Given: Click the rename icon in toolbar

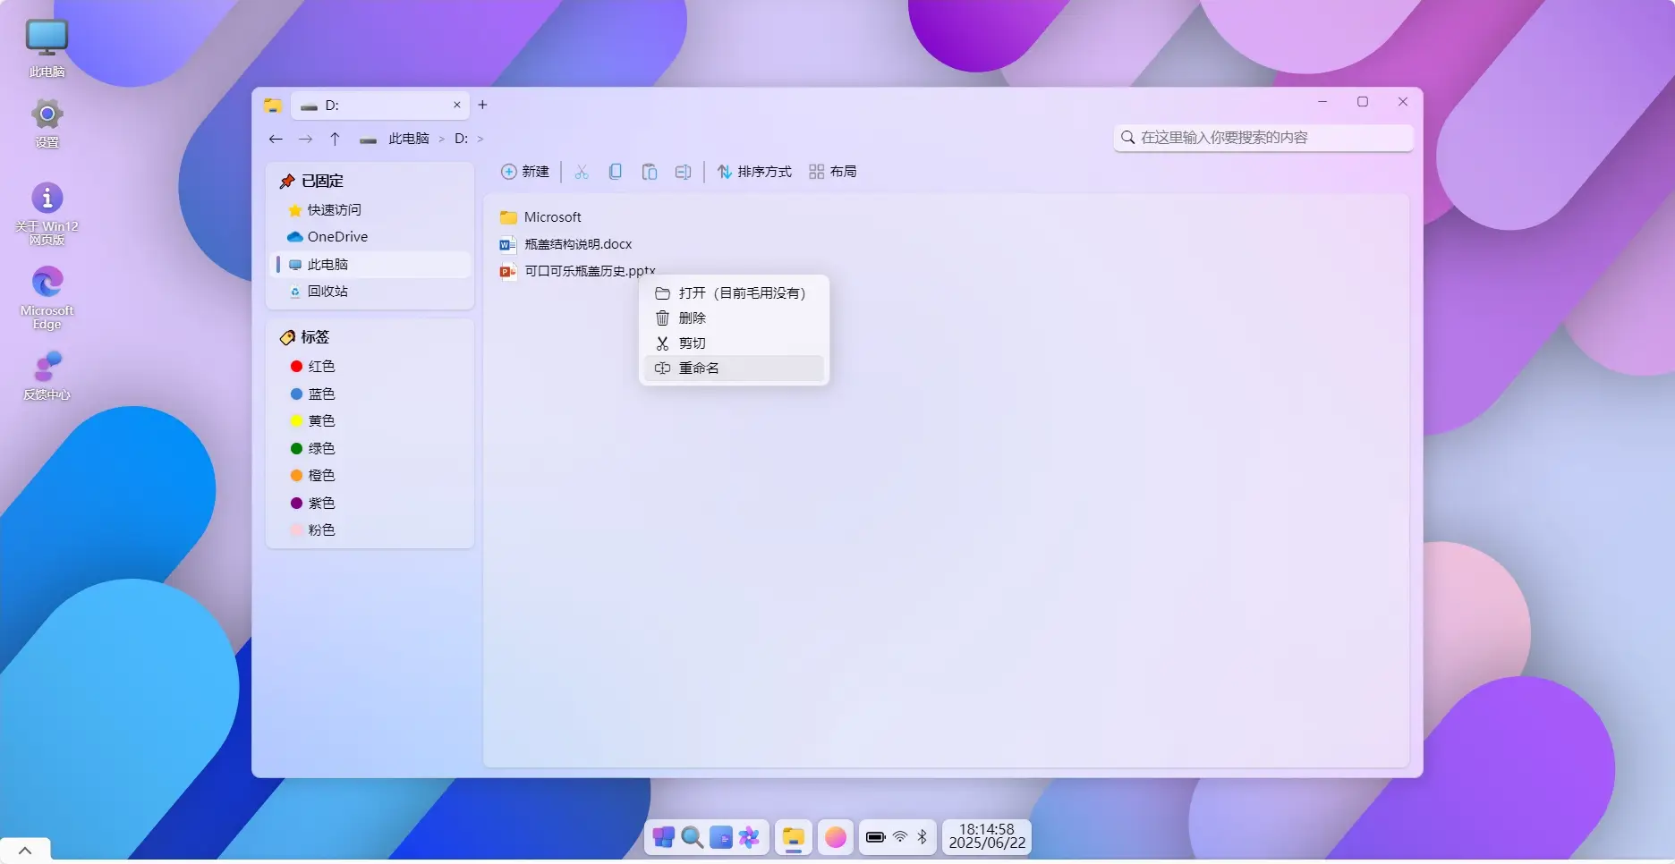Looking at the screenshot, I should (683, 172).
